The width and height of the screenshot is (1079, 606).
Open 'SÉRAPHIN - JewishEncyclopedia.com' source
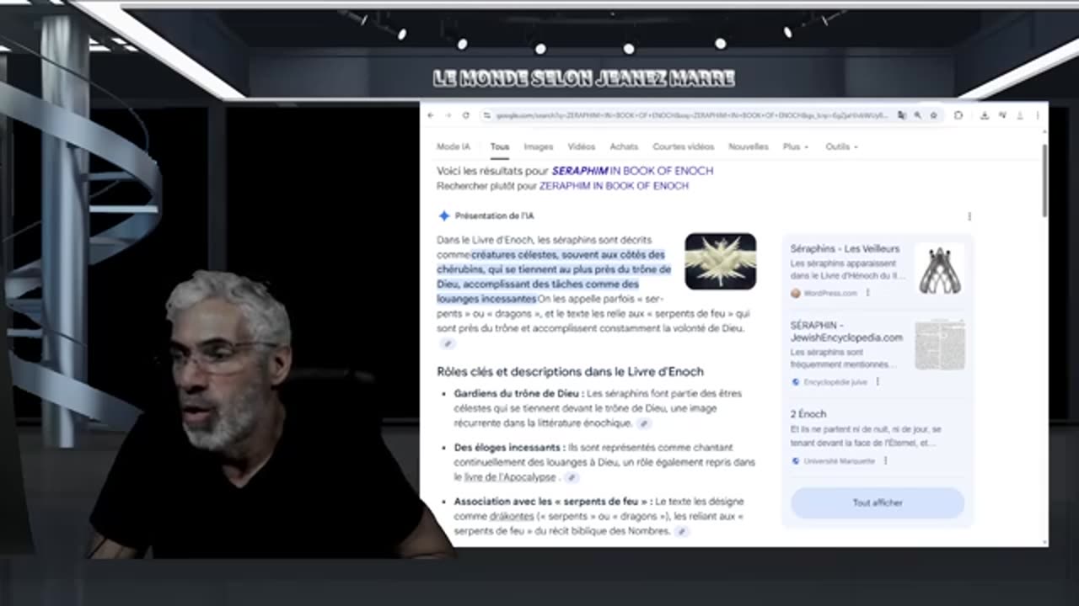coord(846,331)
